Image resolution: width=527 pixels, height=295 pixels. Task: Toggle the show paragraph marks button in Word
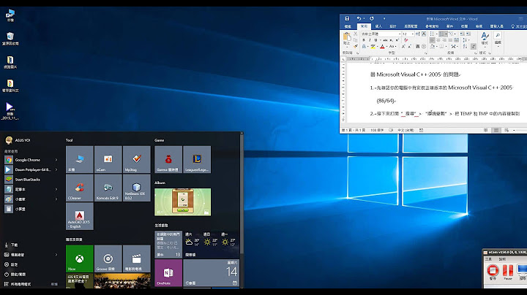pyautogui.click(x=474, y=46)
